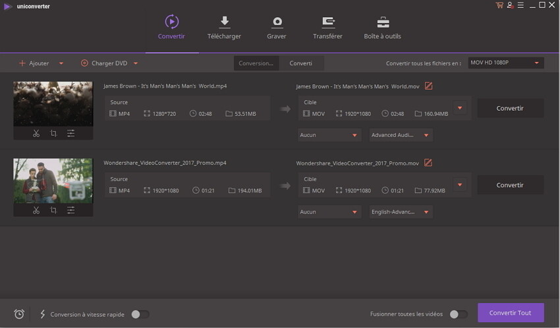Switch to the Télécharger tab
Viewport: 560px width, 328px height.
pyautogui.click(x=224, y=28)
